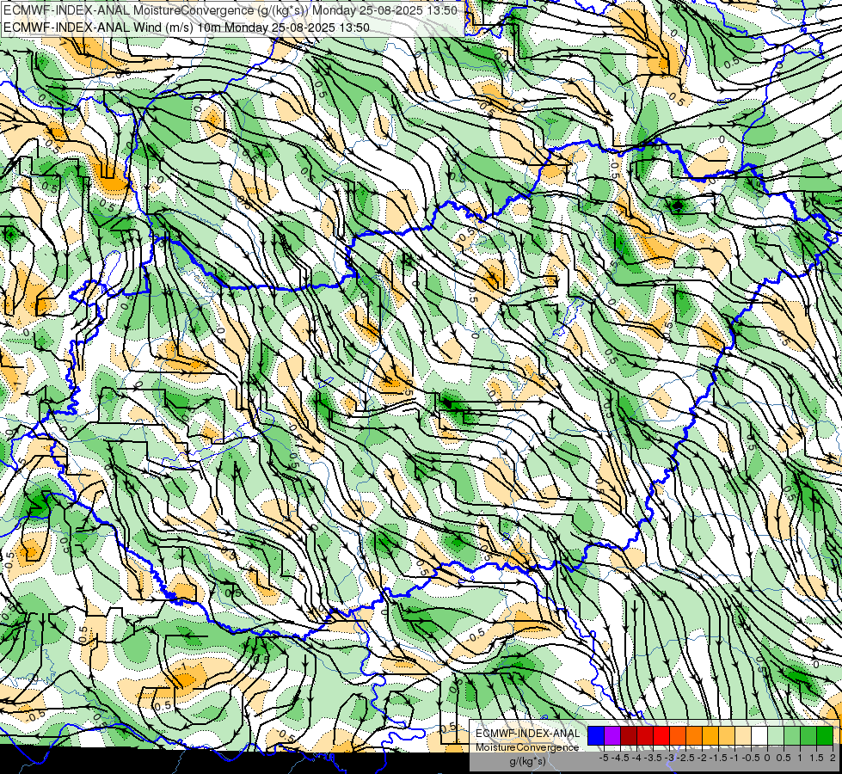Click legend text MoistureConvergence
842x774 pixels.
(527, 747)
